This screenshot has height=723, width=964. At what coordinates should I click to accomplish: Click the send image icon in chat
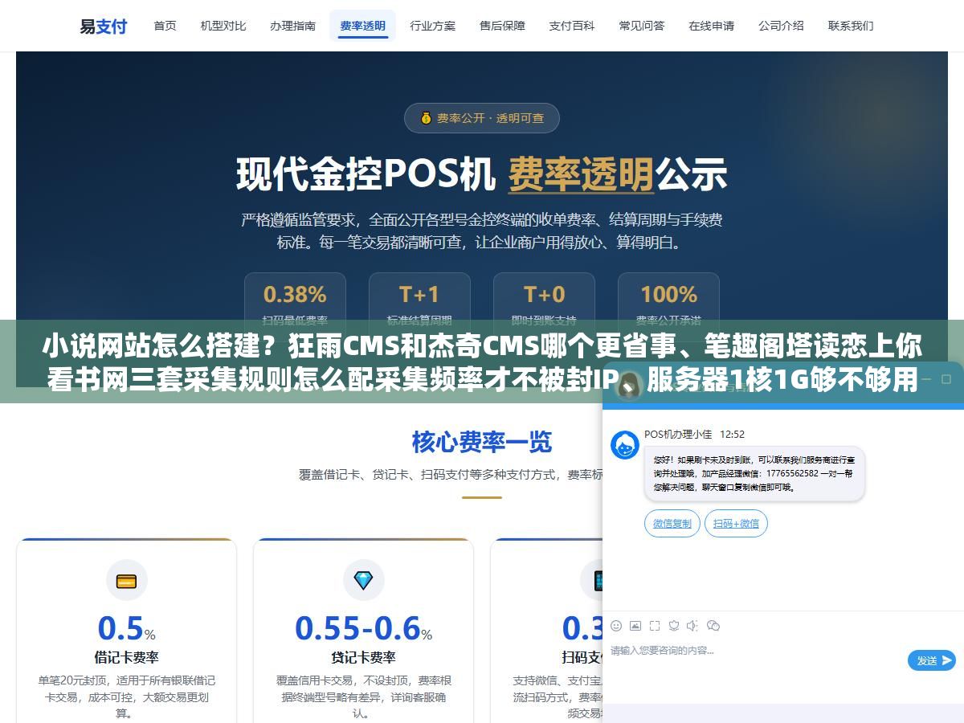pyautogui.click(x=635, y=625)
